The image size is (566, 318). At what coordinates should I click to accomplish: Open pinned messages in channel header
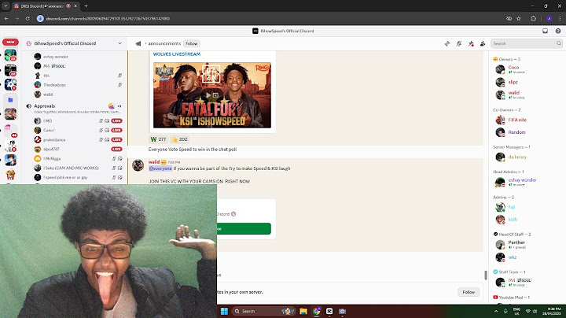(471, 44)
